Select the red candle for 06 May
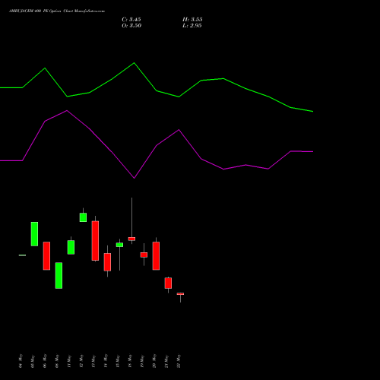 (46, 256)
